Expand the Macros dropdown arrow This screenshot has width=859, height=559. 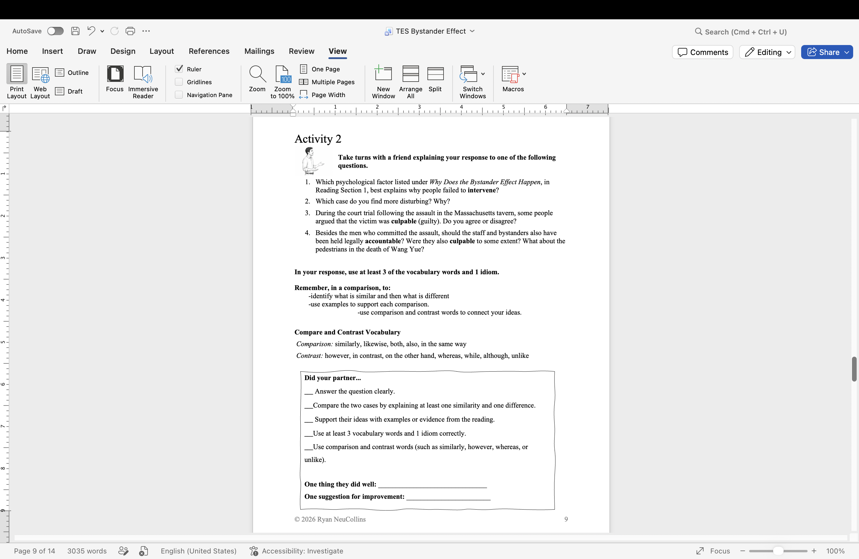524,74
